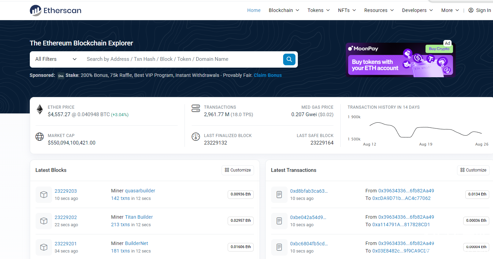Viewport: 493px width, 259px height.
Task: Click the globe icon beside Market Cap
Action: click(x=40, y=137)
